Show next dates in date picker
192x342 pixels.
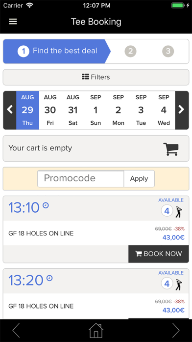[x=182, y=110]
